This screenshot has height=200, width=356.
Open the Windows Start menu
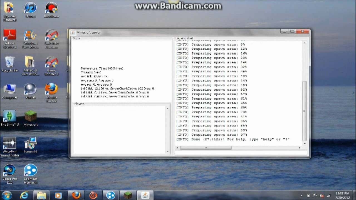[7, 195]
